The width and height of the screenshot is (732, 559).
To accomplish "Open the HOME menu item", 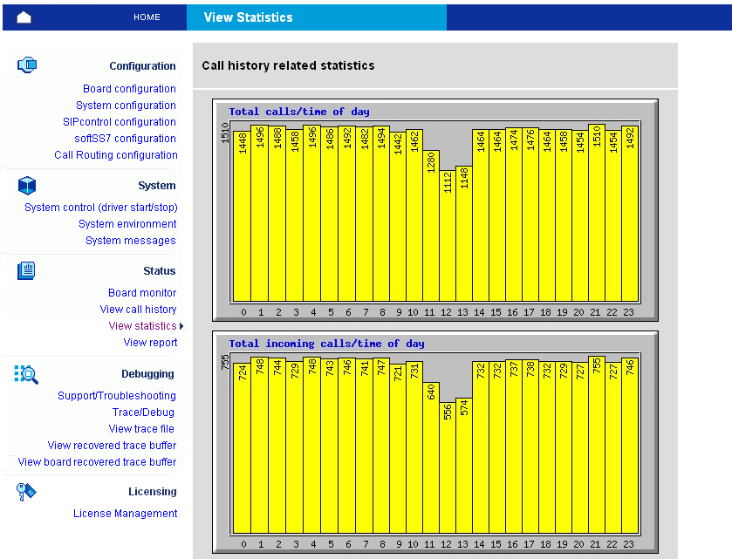I will click(x=147, y=17).
